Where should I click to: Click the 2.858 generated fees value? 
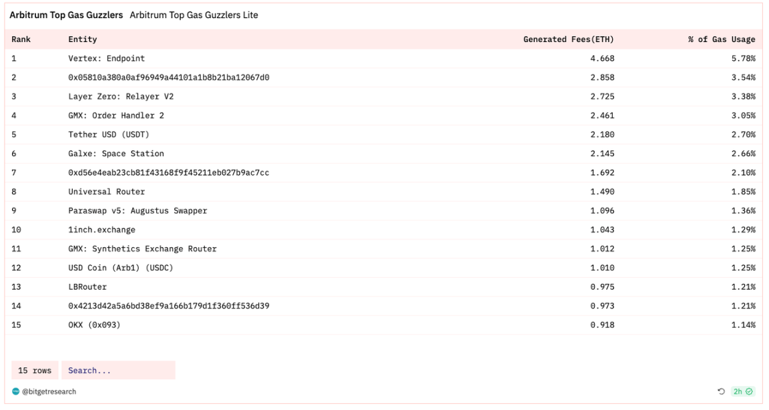602,77
